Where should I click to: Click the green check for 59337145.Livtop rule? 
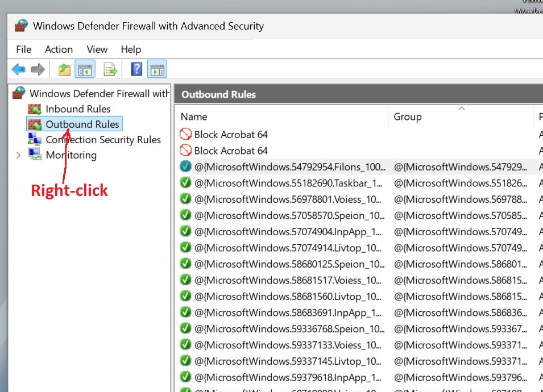185,361
